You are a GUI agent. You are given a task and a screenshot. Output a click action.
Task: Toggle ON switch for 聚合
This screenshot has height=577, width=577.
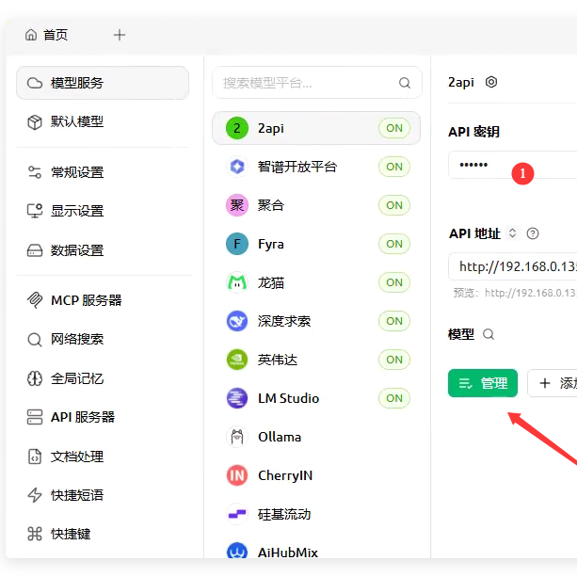pos(394,205)
